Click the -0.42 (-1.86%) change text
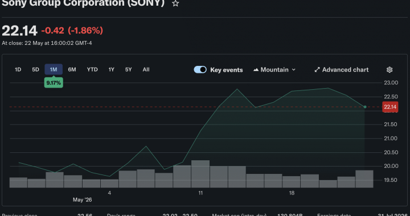This screenshot has width=410, height=216. [x=72, y=31]
